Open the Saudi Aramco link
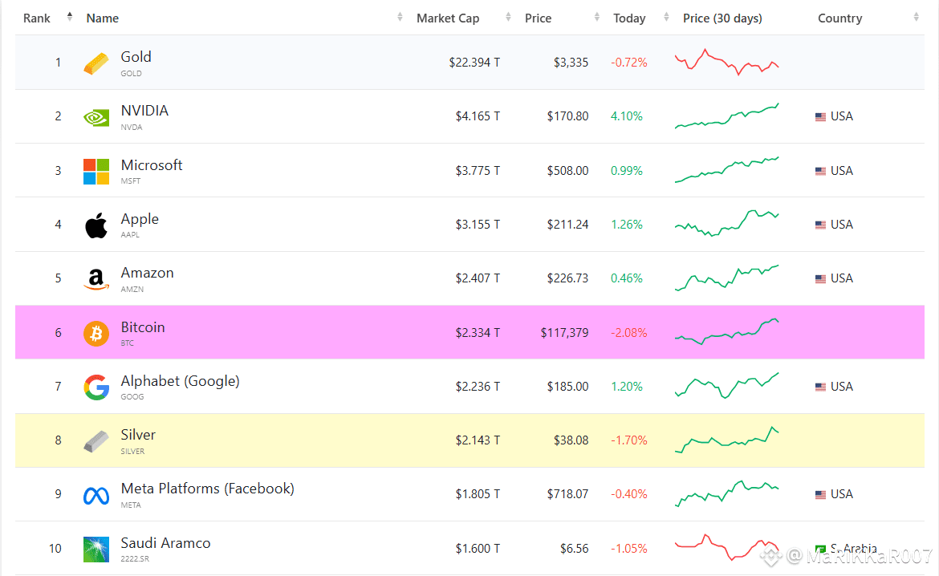The width and height of the screenshot is (939, 576). coord(165,543)
